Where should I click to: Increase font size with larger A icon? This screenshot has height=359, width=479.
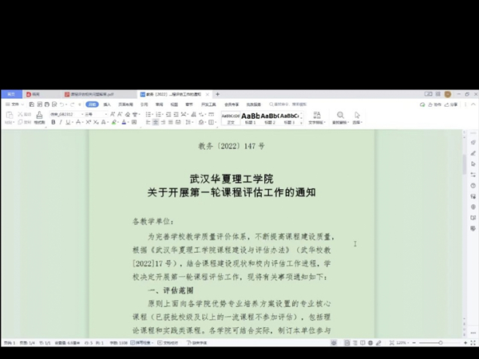[x=113, y=114]
